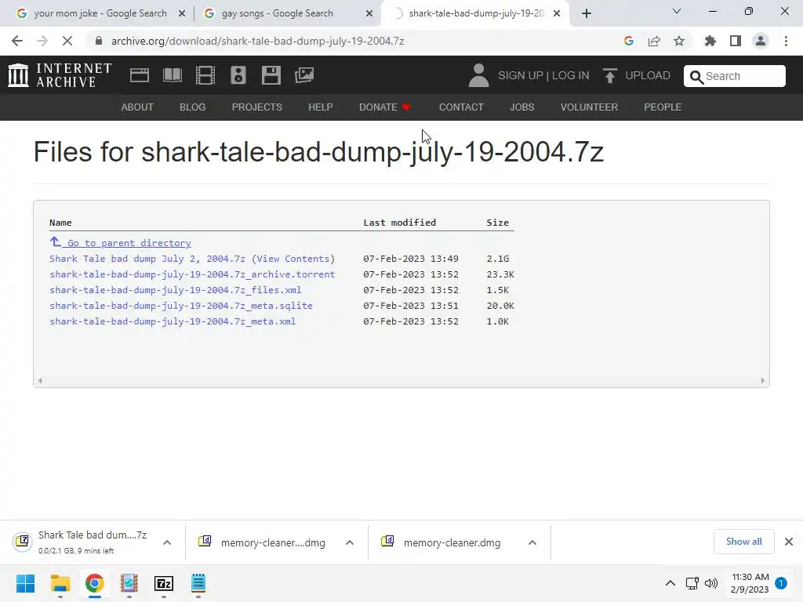Open the DONATE menu item
Image resolution: width=803 pixels, height=602 pixels.
coord(384,107)
